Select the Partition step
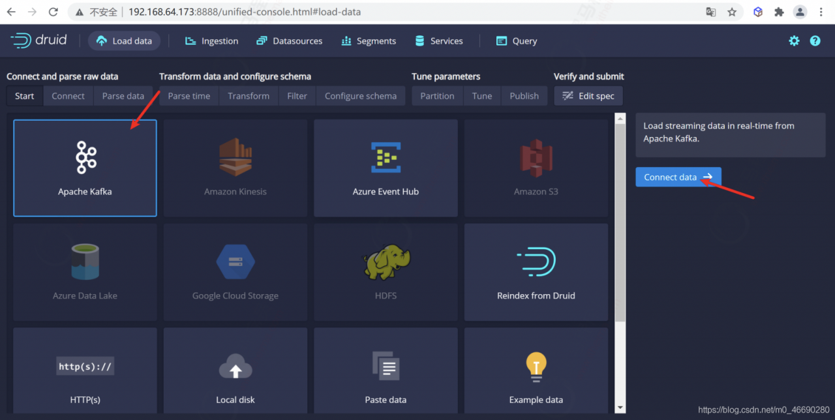The height and width of the screenshot is (420, 835). click(437, 96)
